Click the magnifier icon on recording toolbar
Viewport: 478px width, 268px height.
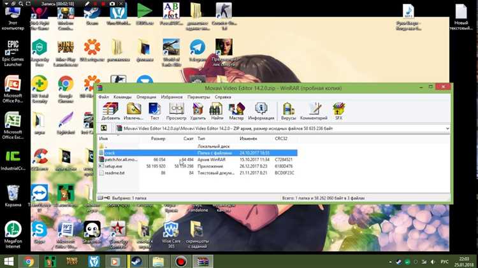point(21,4)
